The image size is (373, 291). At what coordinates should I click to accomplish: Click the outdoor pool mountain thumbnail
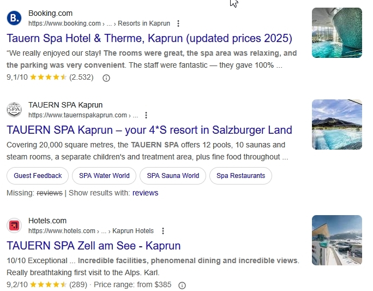336,124
